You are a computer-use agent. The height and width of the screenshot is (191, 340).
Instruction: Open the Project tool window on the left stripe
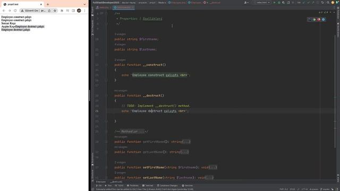tap(92, 11)
